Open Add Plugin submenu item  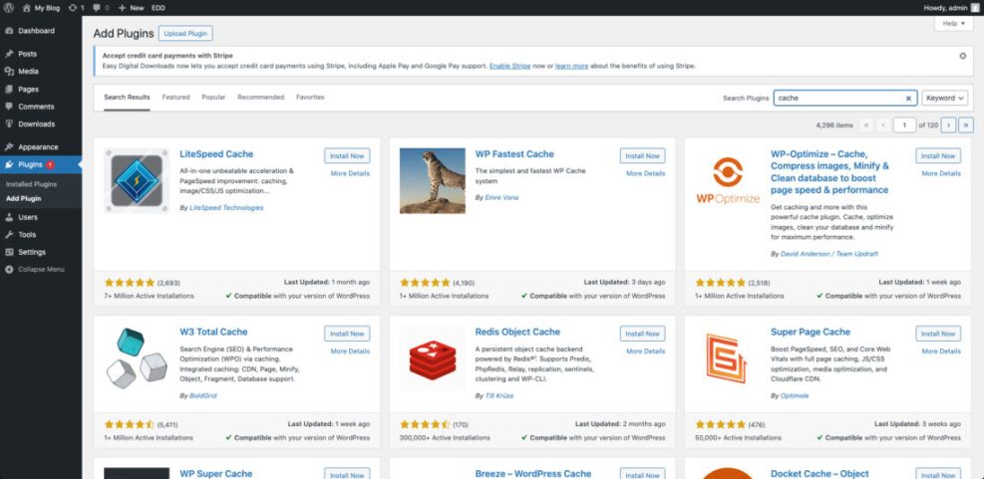(x=23, y=198)
